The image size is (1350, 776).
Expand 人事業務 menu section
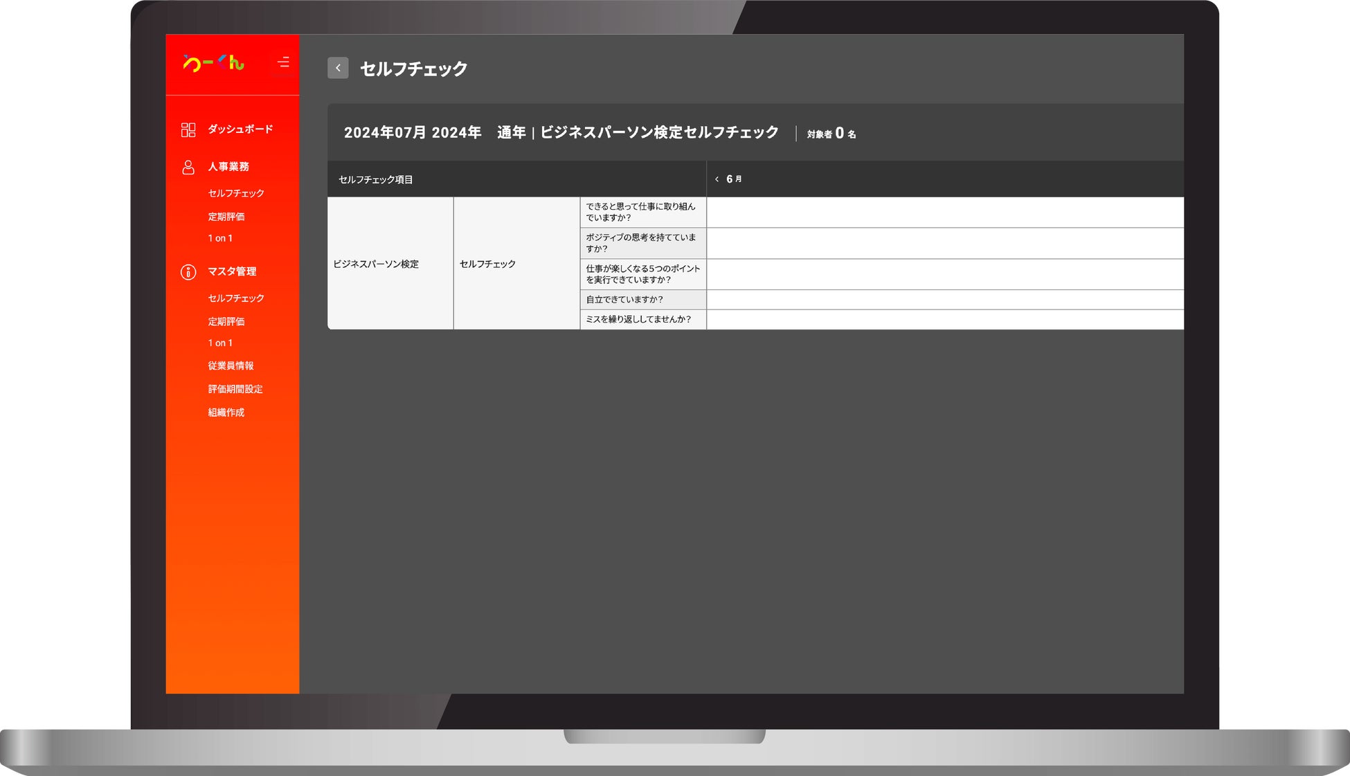coord(228,167)
